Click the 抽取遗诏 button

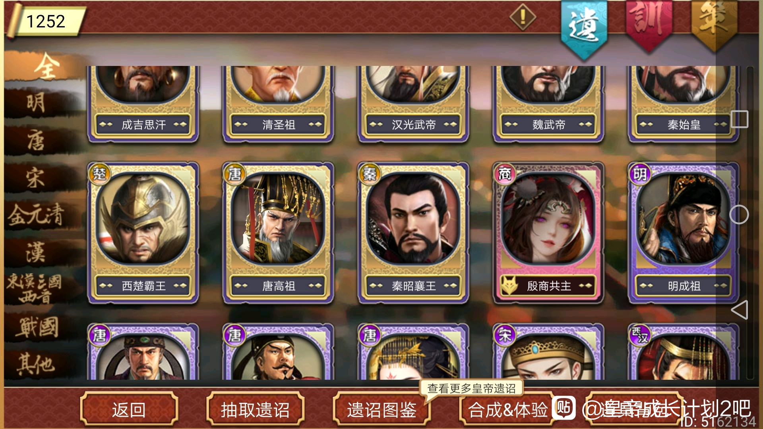[255, 410]
